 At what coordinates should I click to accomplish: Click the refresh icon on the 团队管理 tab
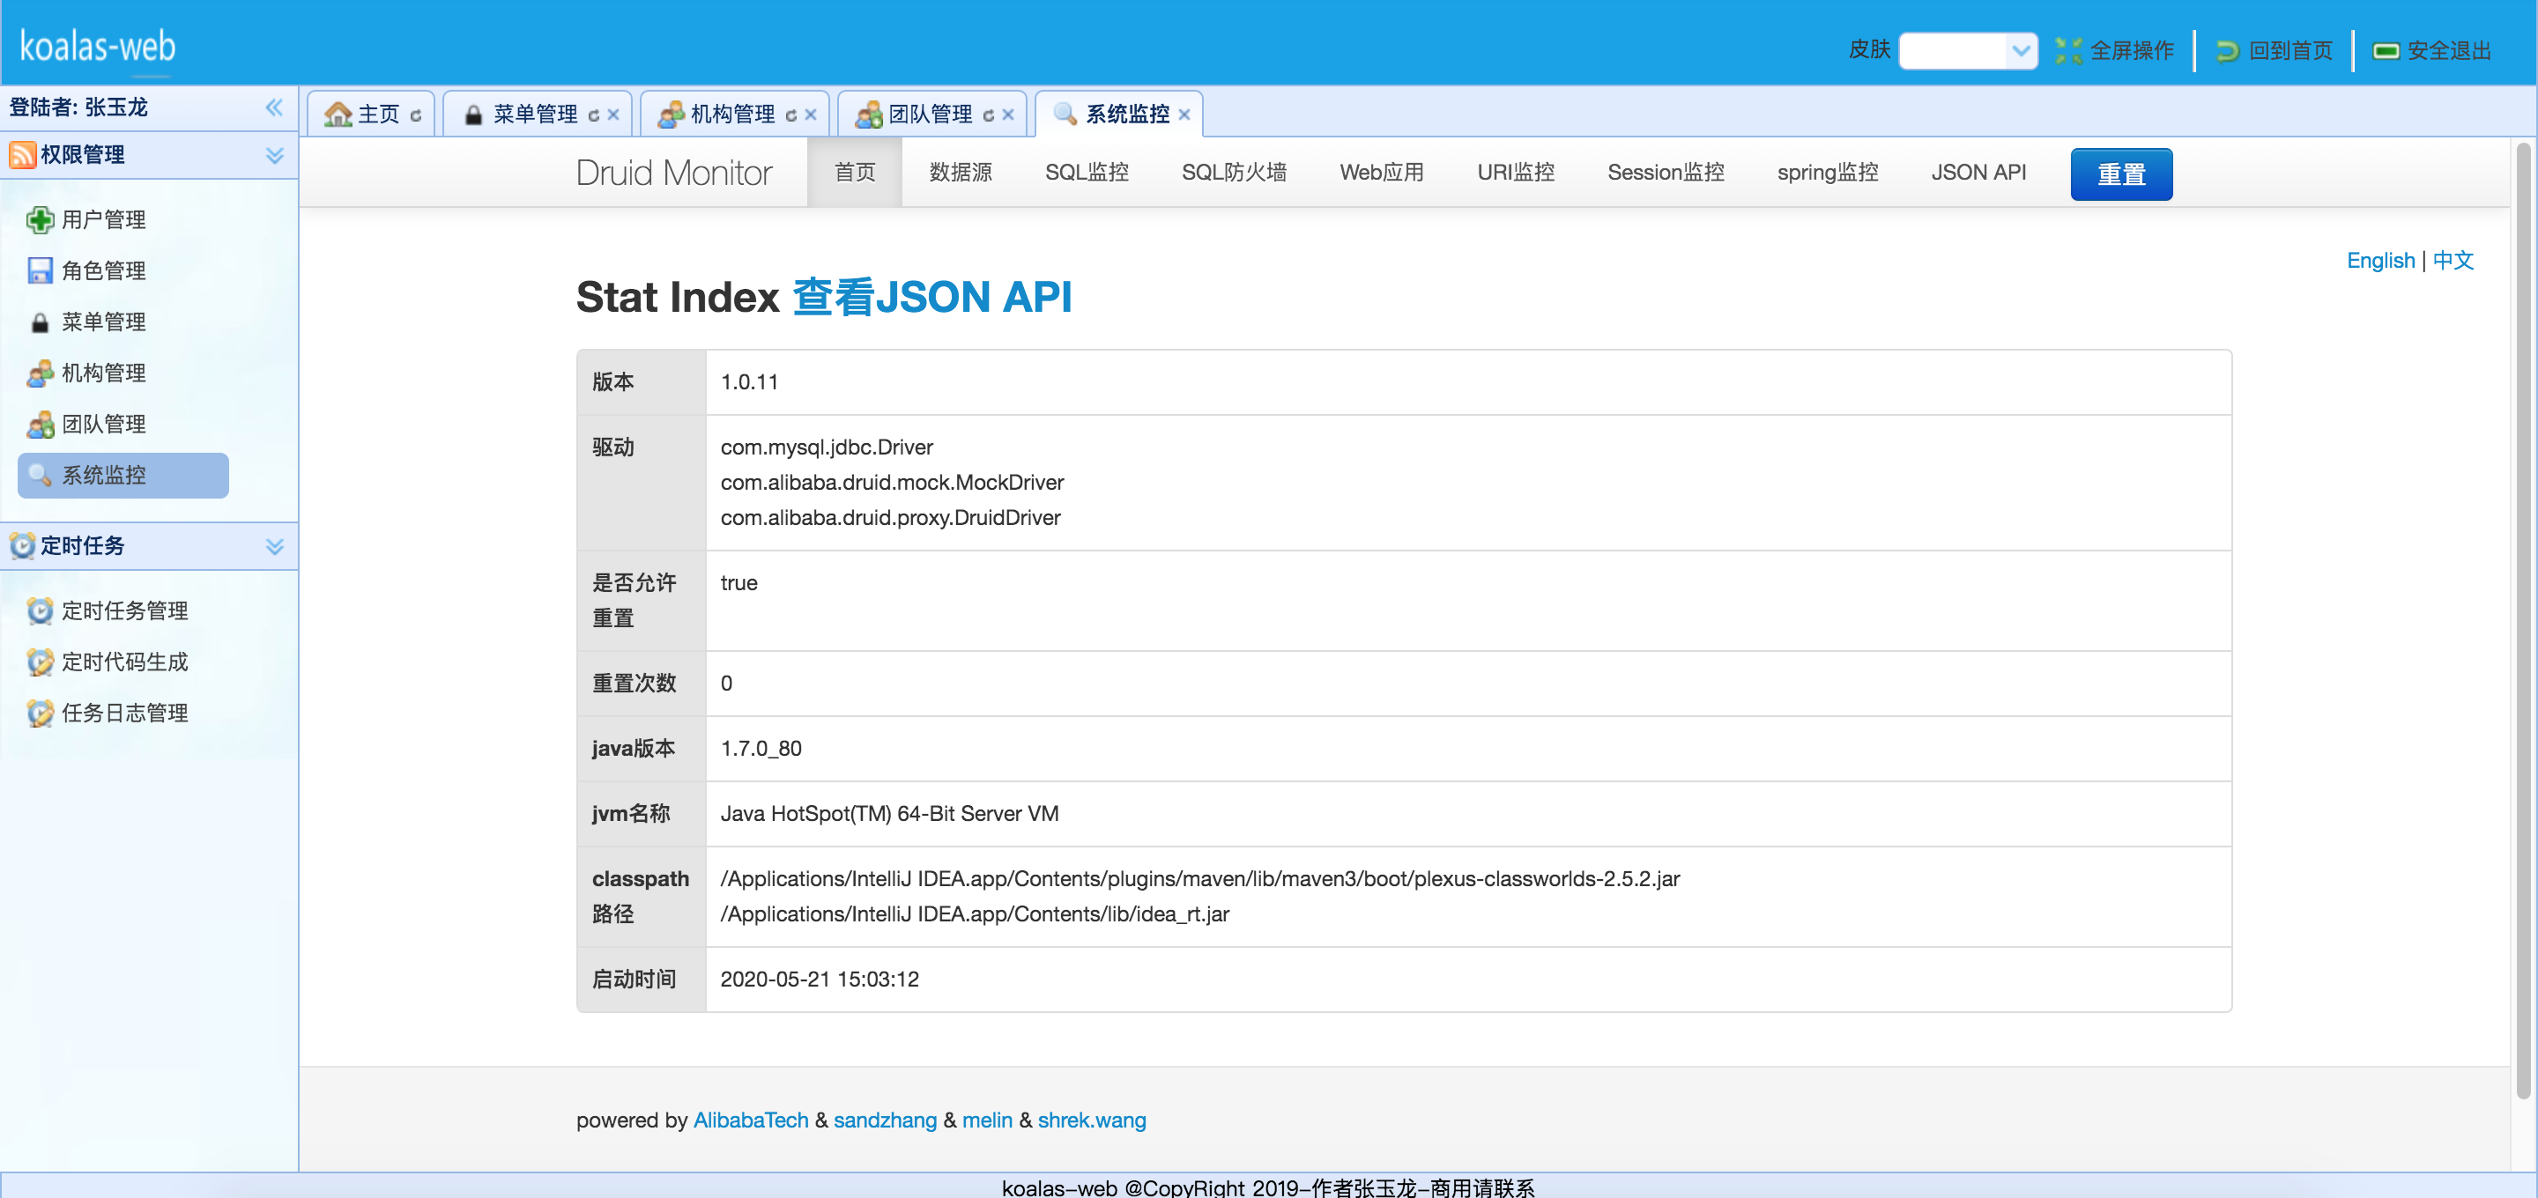click(x=988, y=115)
